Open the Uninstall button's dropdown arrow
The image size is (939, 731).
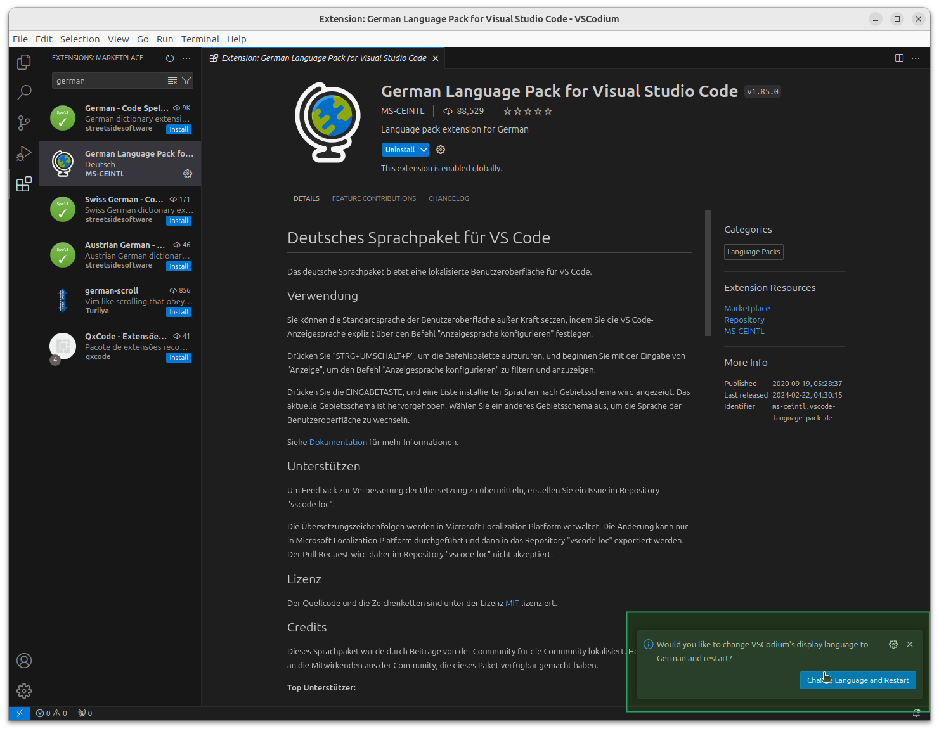[x=424, y=149]
